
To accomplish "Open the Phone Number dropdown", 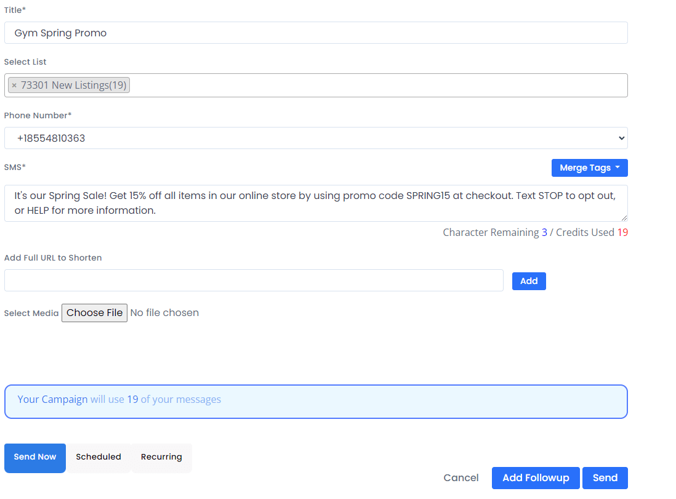I will pyautogui.click(x=316, y=138).
